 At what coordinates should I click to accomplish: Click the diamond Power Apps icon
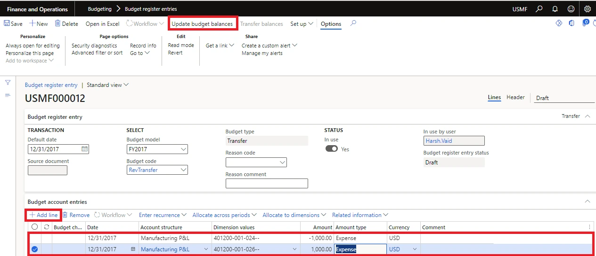559,23
